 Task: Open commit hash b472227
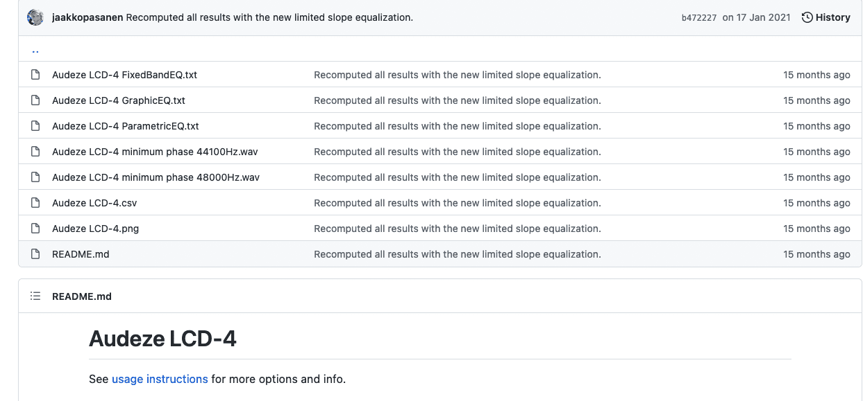(698, 18)
